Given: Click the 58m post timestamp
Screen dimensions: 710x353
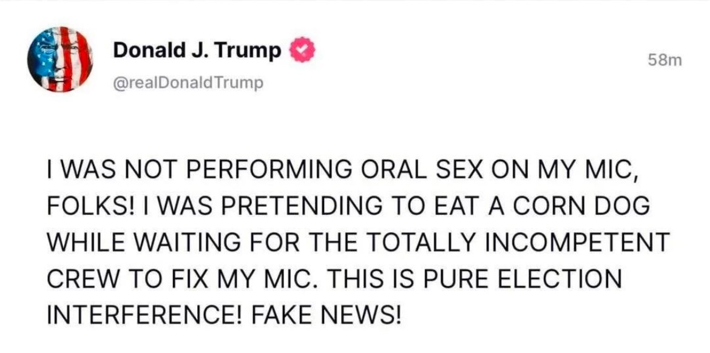Looking at the screenshot, I should [665, 61].
